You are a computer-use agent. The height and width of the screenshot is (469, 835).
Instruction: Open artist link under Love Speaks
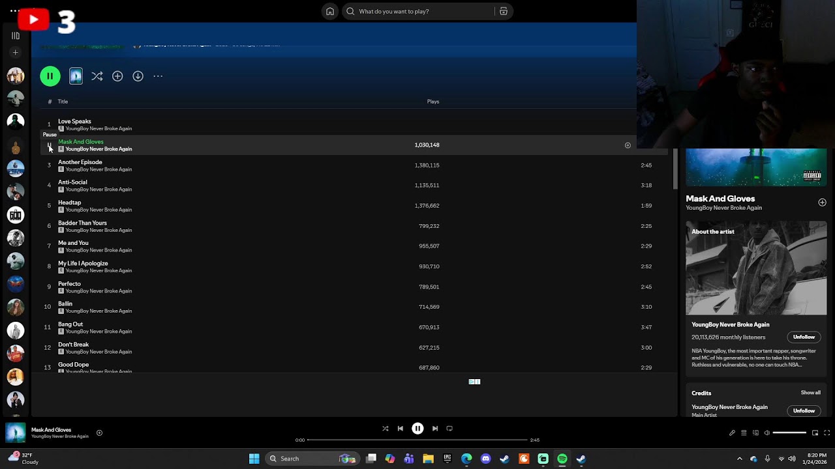pyautogui.click(x=99, y=129)
